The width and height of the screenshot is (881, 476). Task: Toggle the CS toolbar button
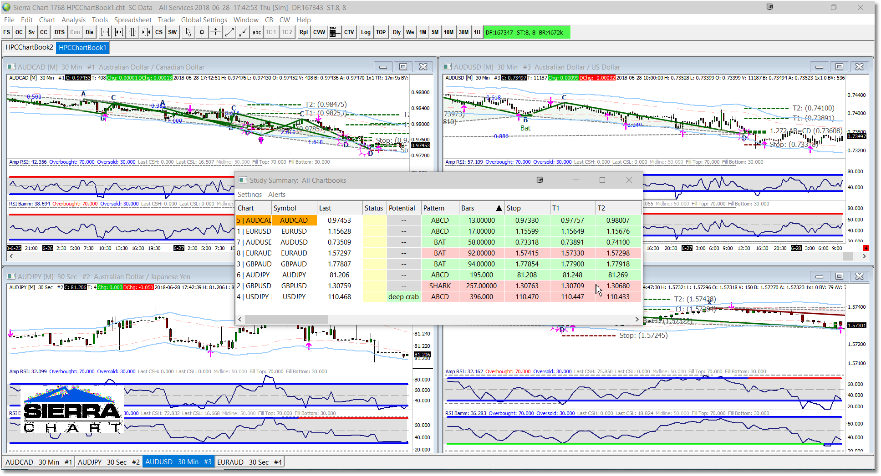coord(158,32)
